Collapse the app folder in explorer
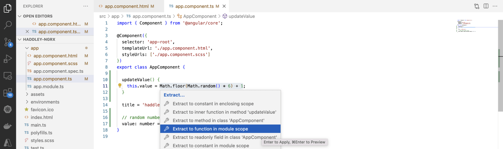 pyautogui.click(x=27, y=48)
